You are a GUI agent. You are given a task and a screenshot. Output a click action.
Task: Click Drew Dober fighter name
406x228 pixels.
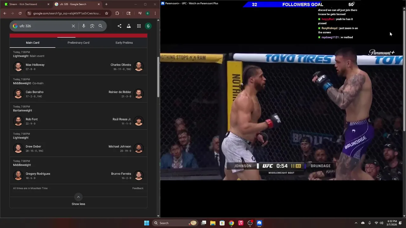coord(33,146)
